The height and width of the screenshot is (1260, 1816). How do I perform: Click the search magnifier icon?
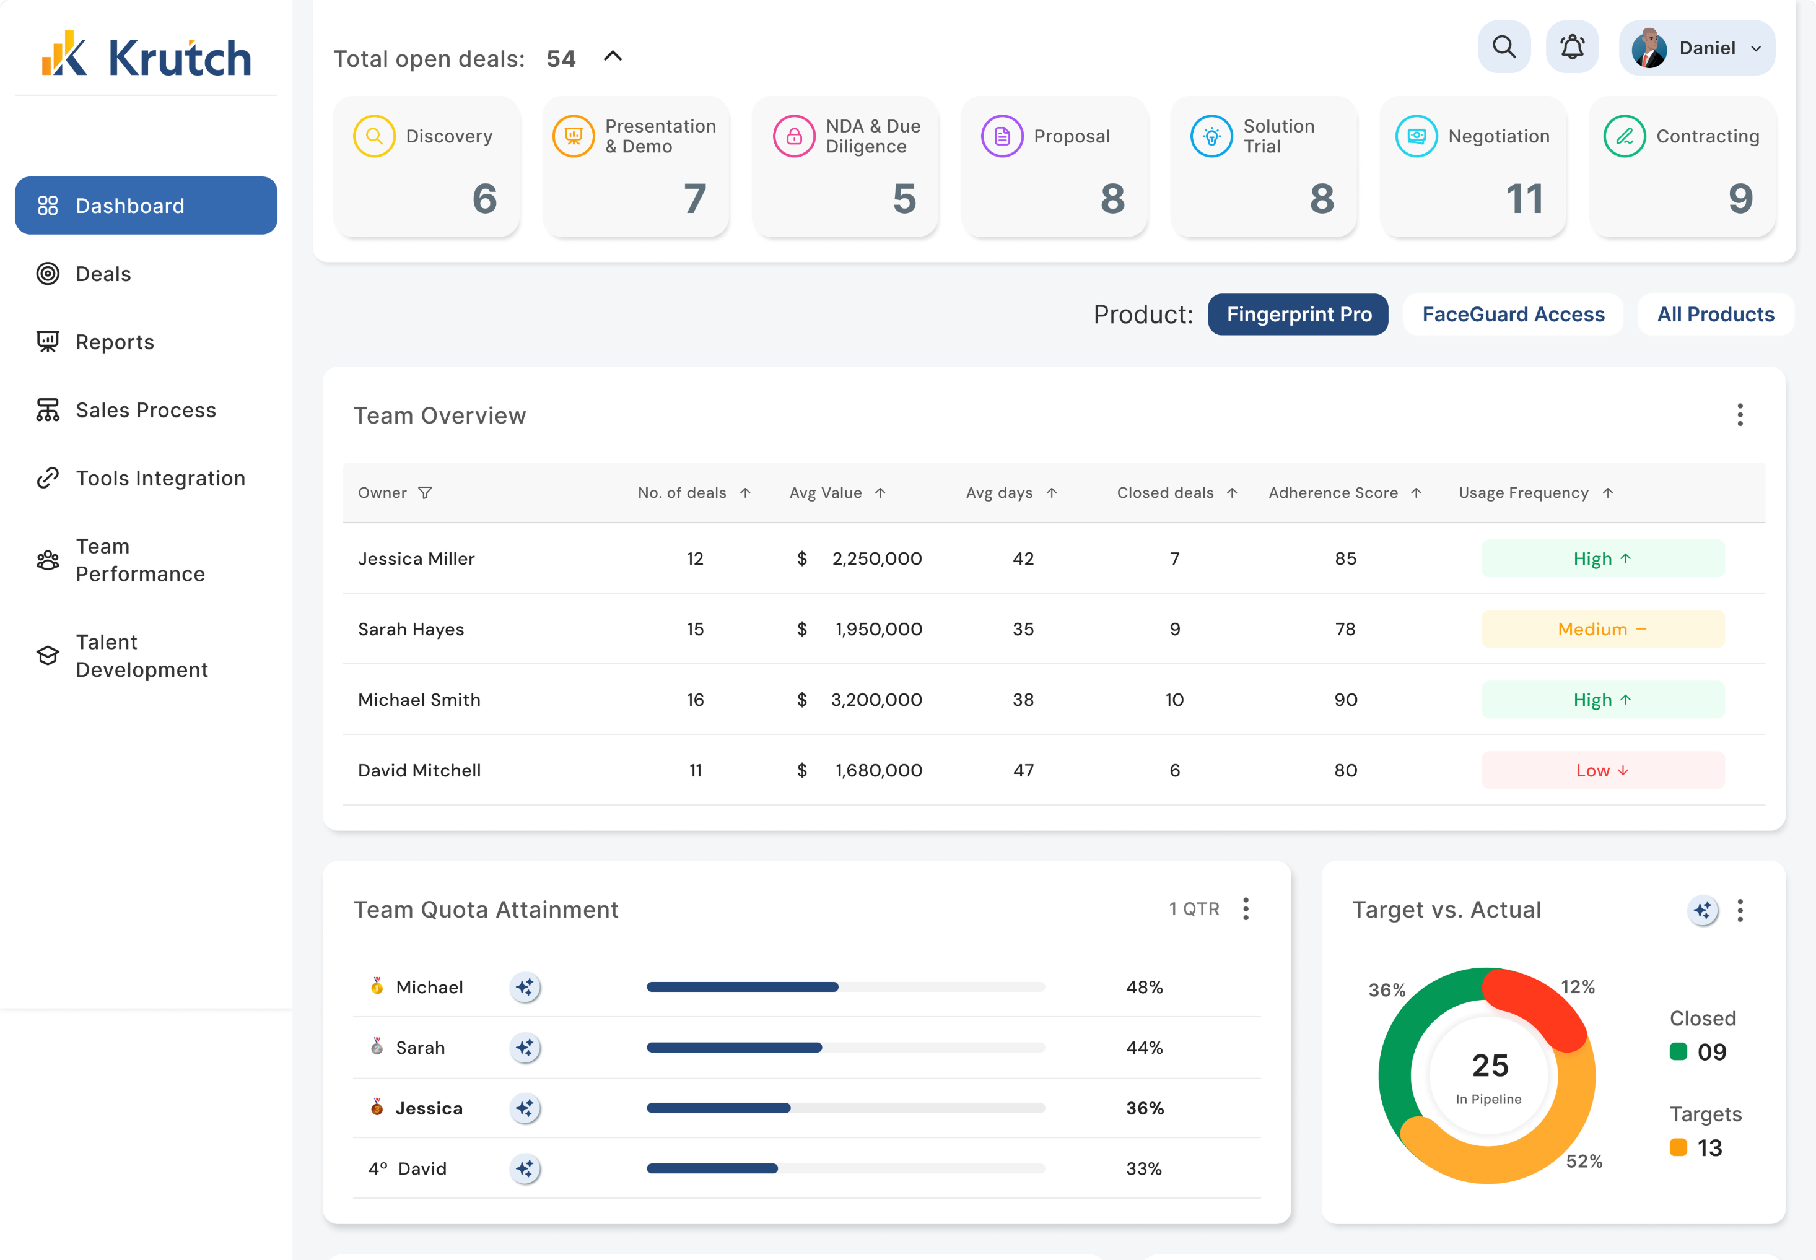1503,48
